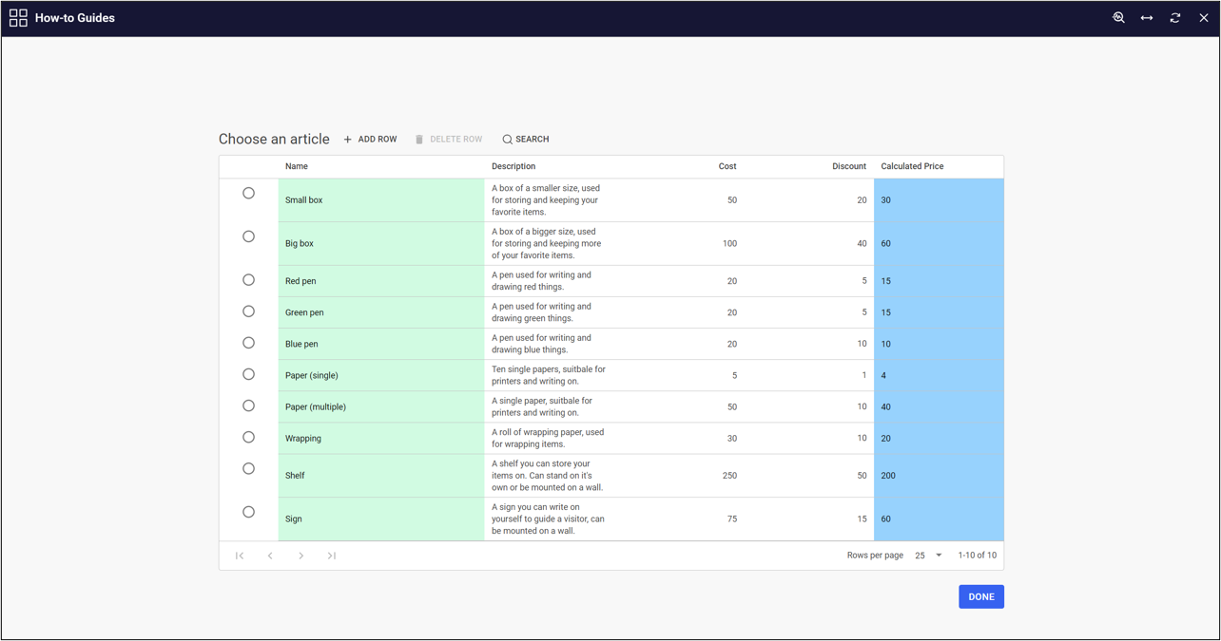Click the green Wrapping name cell

click(x=380, y=439)
